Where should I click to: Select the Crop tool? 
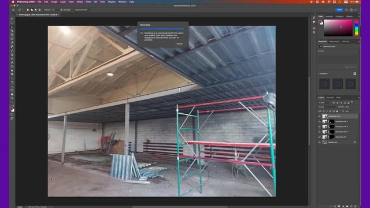(12, 35)
